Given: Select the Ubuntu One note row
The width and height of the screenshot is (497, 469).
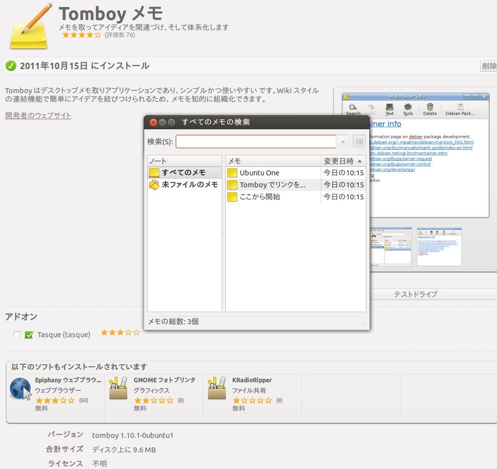Looking at the screenshot, I should [296, 173].
